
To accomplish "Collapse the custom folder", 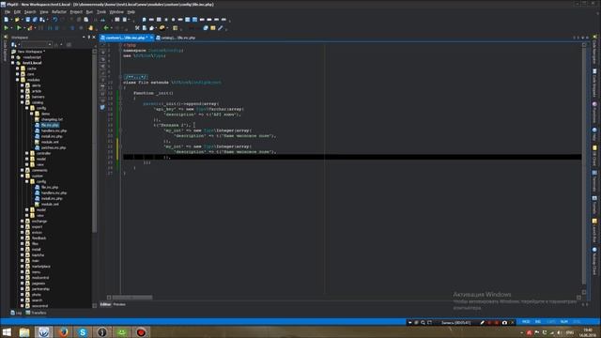I will pos(23,176).
